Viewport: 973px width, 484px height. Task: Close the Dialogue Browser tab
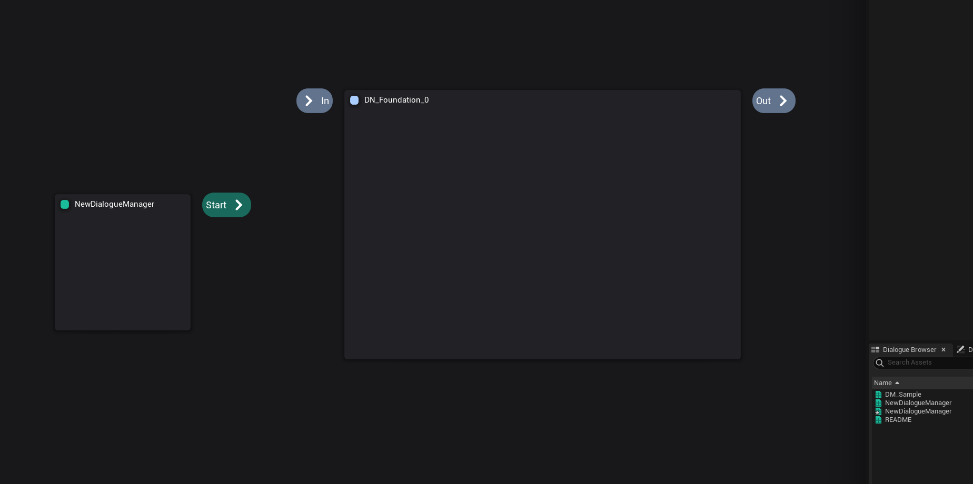tap(944, 349)
